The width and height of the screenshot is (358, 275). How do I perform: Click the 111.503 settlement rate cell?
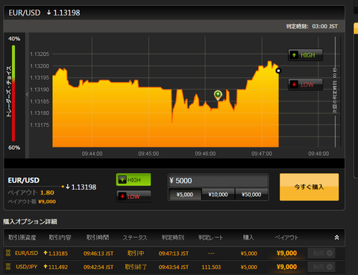tap(211, 267)
